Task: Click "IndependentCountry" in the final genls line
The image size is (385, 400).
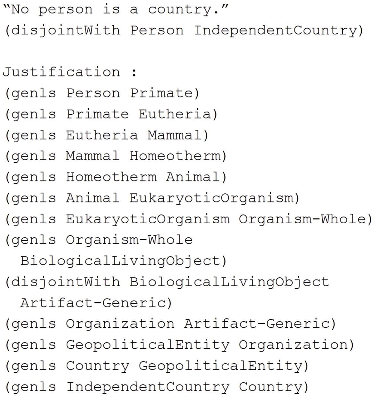Action: click(x=148, y=387)
